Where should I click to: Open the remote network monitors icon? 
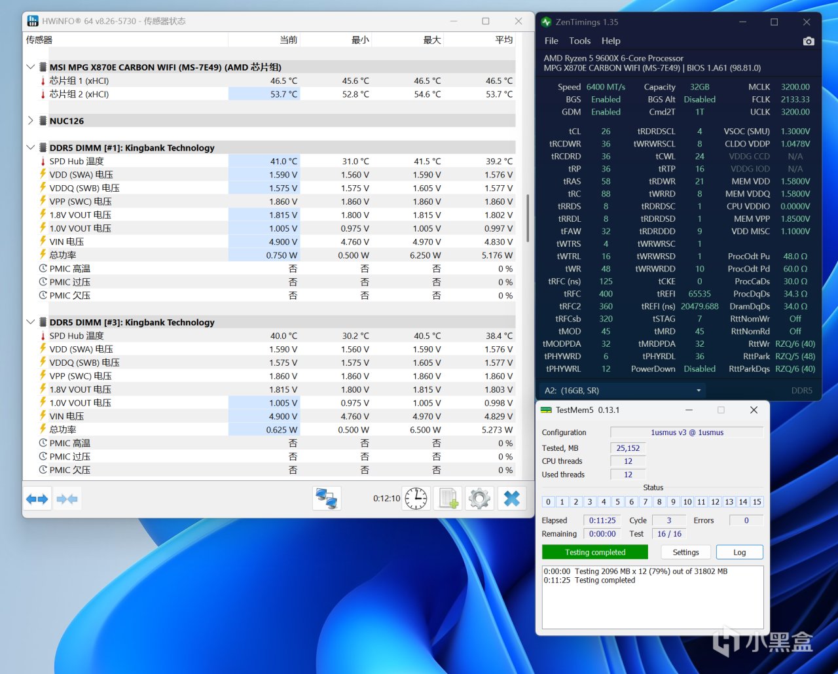click(x=327, y=499)
